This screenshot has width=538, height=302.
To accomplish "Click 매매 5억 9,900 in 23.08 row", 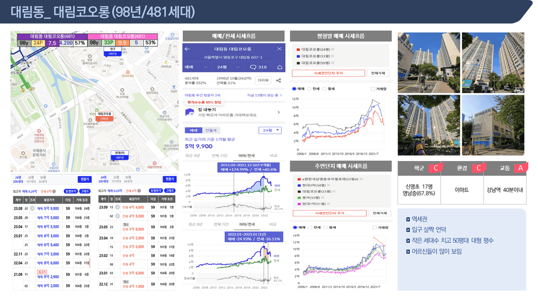I will (x=48, y=208).
